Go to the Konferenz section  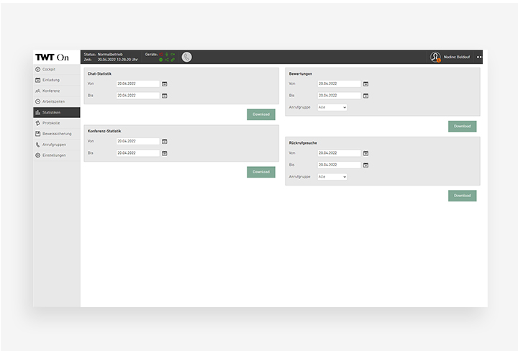57,91
